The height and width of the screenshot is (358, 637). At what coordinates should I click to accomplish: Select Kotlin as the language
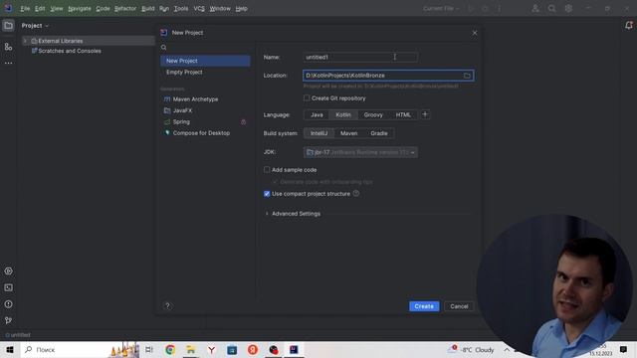point(343,115)
